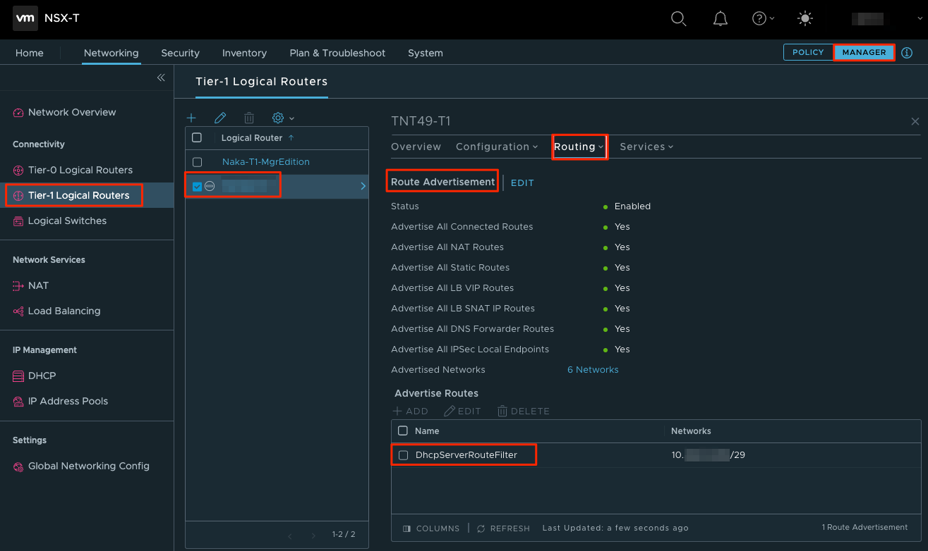The width and height of the screenshot is (928, 551).
Task: Open the gear actions dropdown
Action: tap(283, 118)
